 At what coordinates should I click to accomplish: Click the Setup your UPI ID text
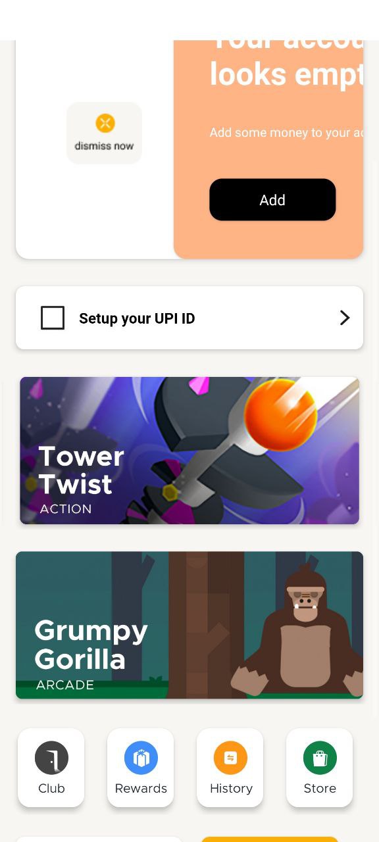[x=137, y=318]
